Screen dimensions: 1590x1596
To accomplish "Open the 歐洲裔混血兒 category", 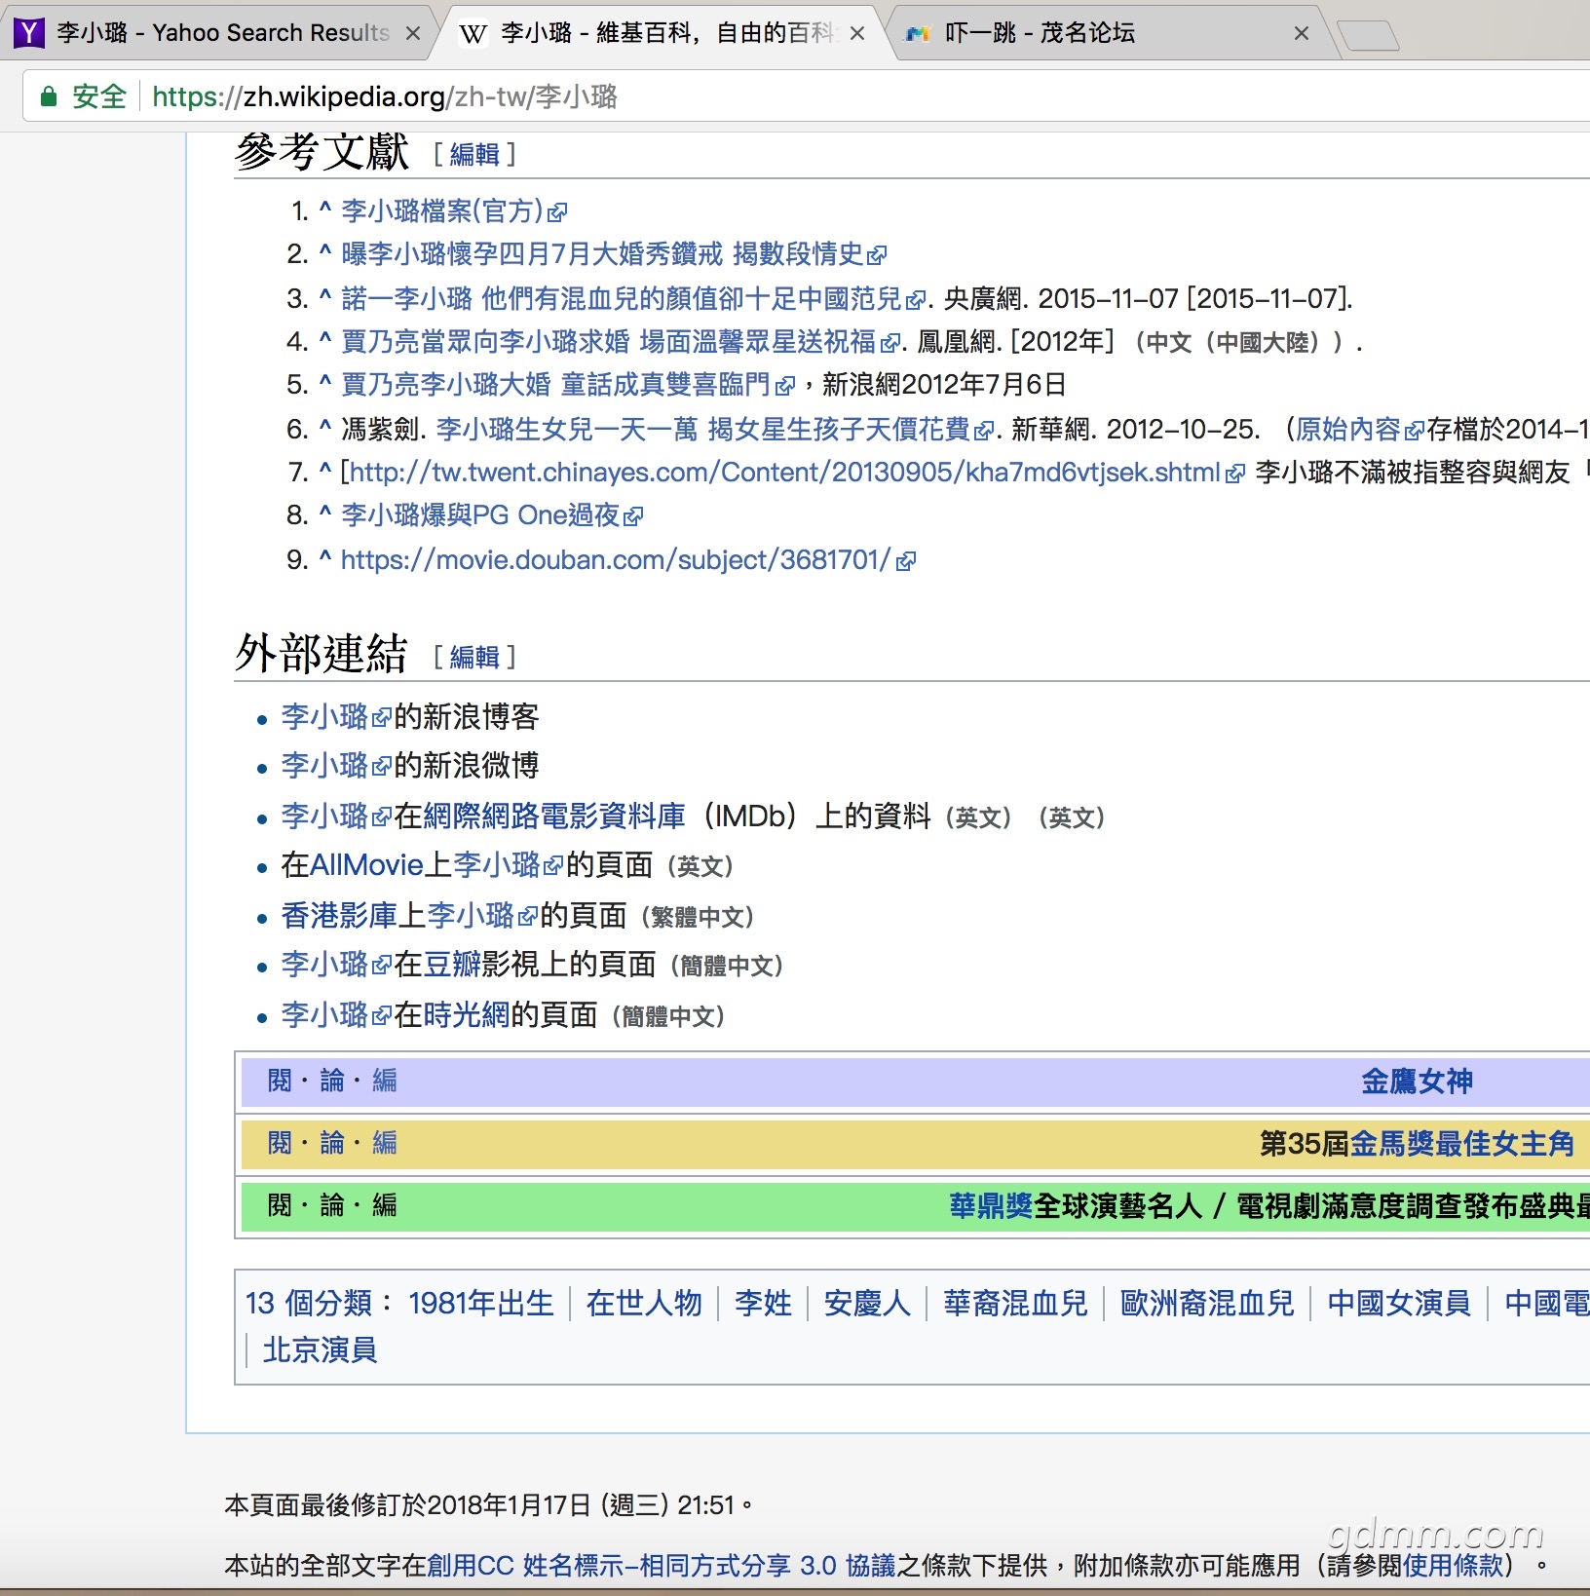I will point(1207,1304).
